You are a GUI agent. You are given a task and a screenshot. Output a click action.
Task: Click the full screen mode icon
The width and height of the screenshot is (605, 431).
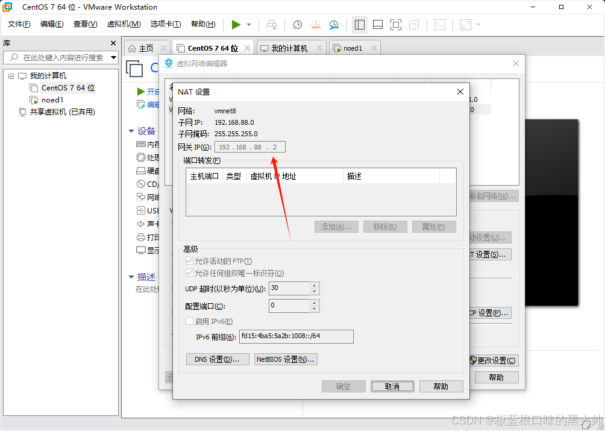coord(396,25)
